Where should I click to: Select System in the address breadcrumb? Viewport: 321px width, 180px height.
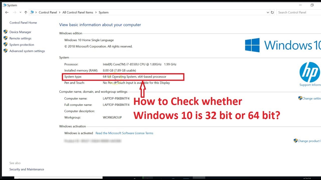tap(104, 12)
